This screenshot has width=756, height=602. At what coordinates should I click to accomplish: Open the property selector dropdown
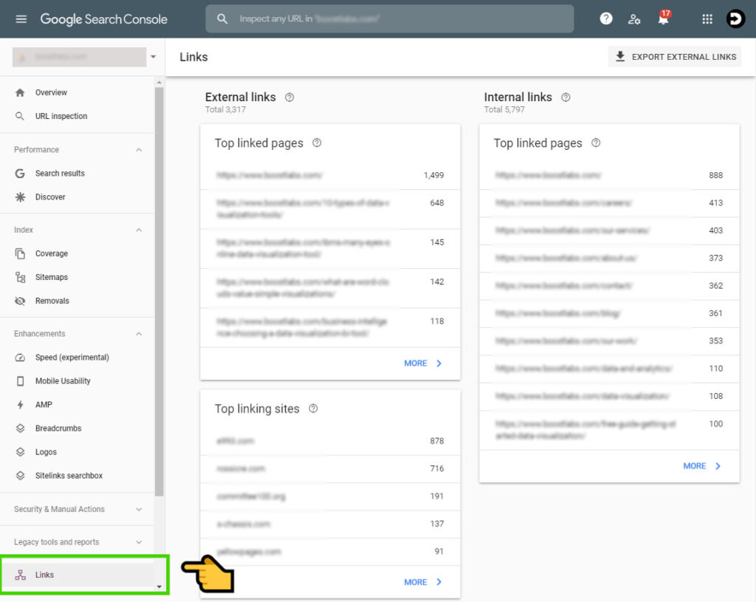click(x=153, y=57)
